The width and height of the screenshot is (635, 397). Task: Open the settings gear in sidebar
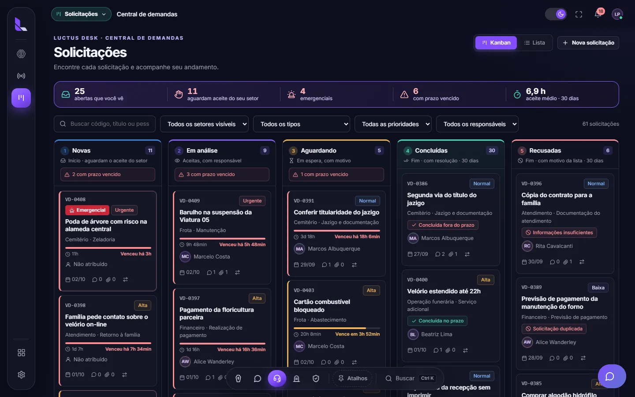[21, 375]
